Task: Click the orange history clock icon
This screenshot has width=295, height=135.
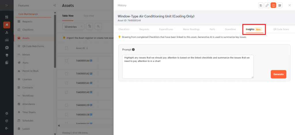Action: pyautogui.click(x=273, y=5)
